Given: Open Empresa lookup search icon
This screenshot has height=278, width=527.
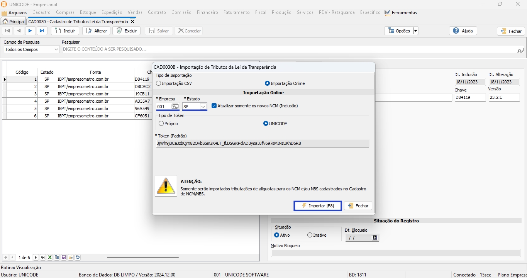Looking at the screenshot, I should coord(175,107).
